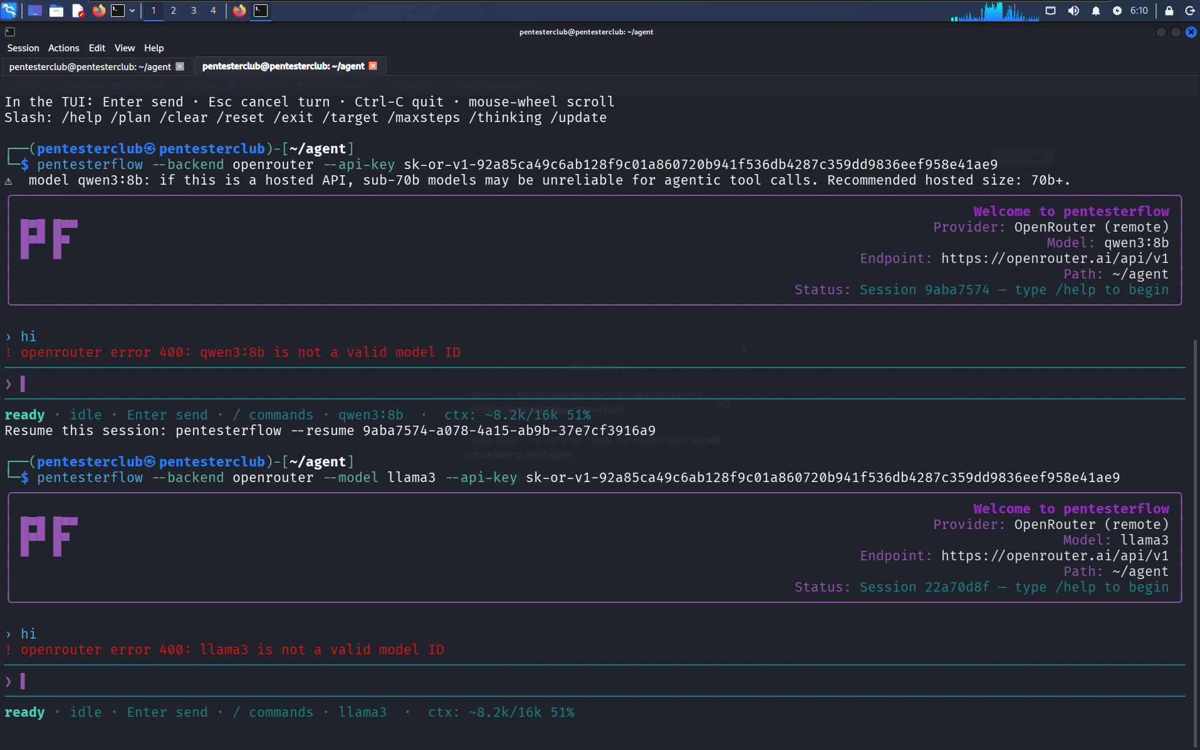
Task: Click the command line with --model llama3
Action: pos(571,478)
